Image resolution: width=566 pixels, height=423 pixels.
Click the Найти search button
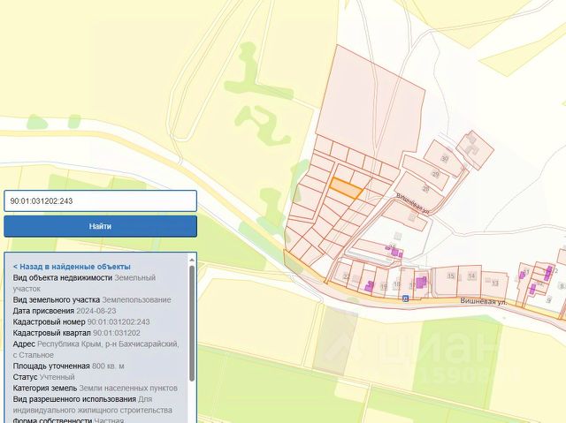(100, 226)
